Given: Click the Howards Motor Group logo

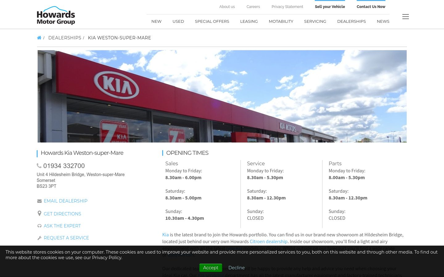Looking at the screenshot, I should (x=56, y=15).
